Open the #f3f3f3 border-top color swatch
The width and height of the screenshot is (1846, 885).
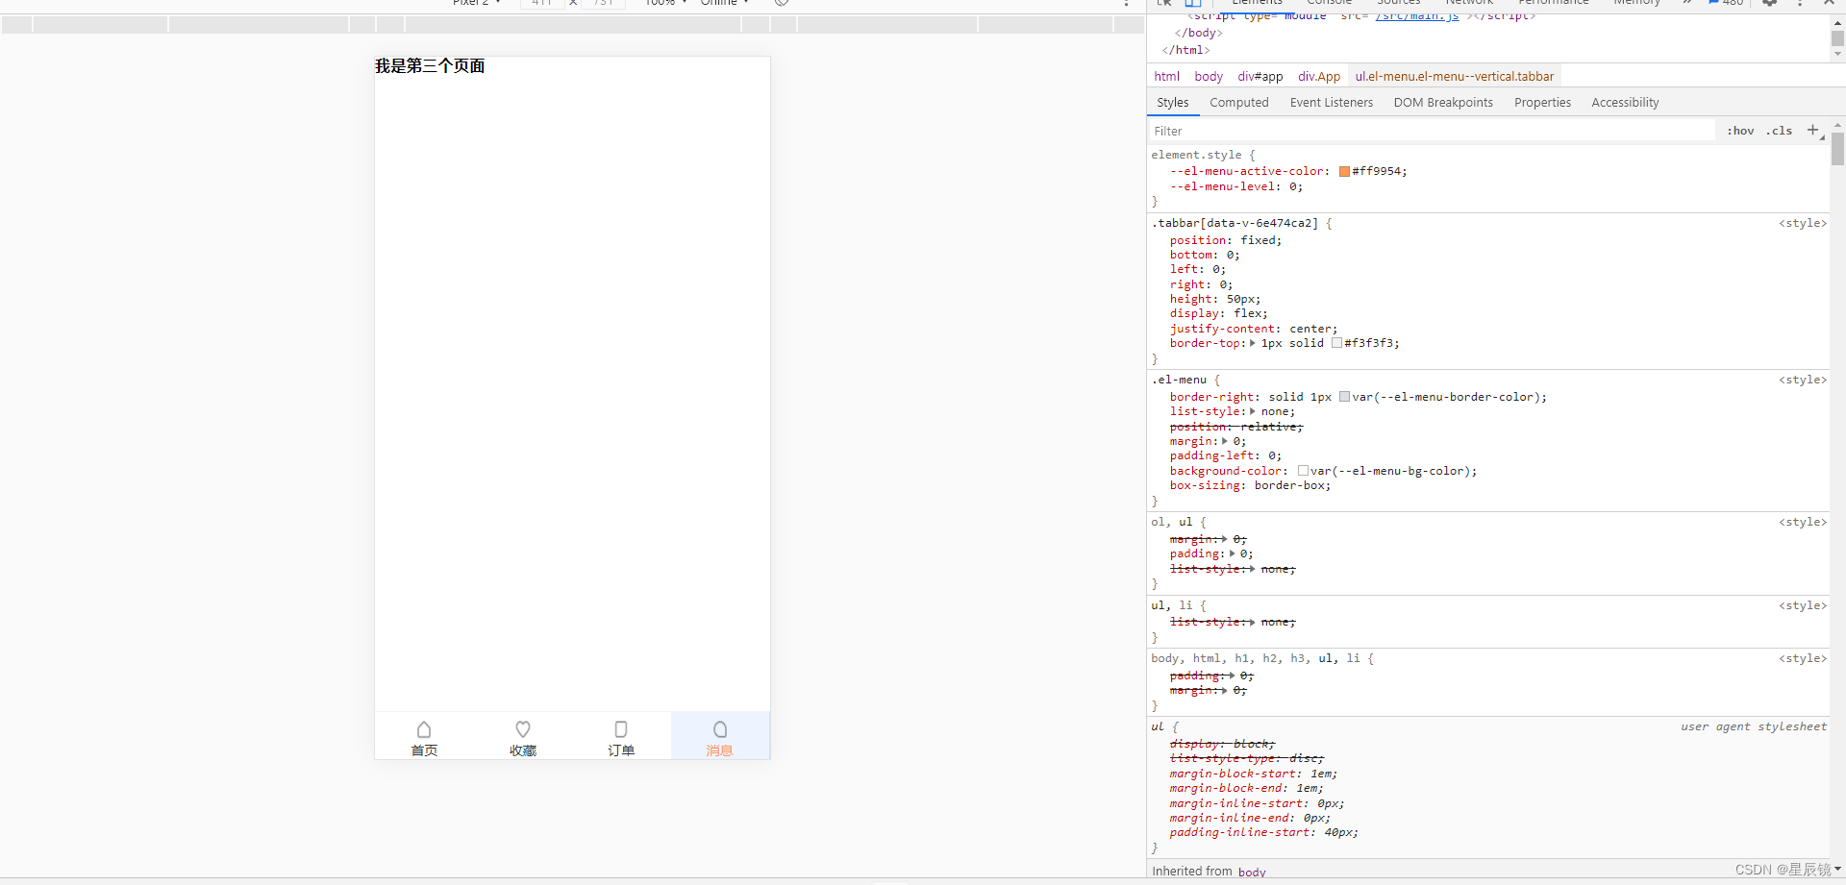click(1336, 343)
